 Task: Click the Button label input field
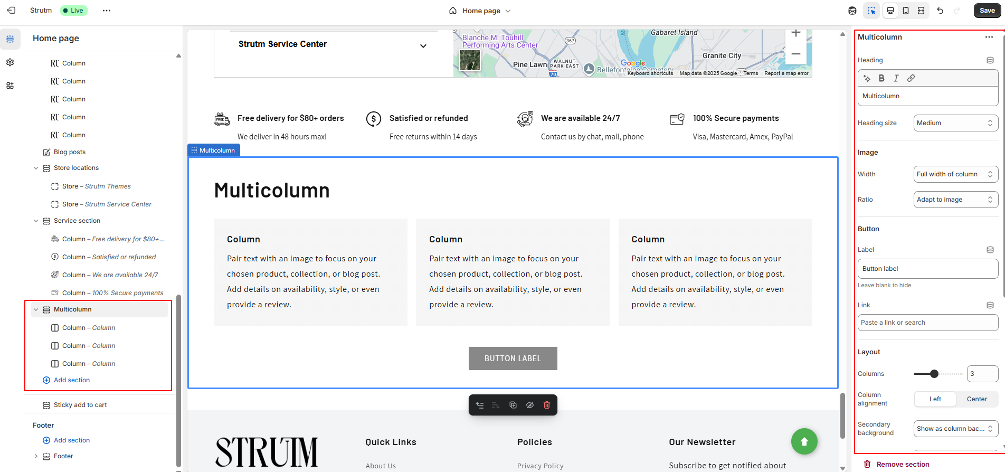[928, 269]
